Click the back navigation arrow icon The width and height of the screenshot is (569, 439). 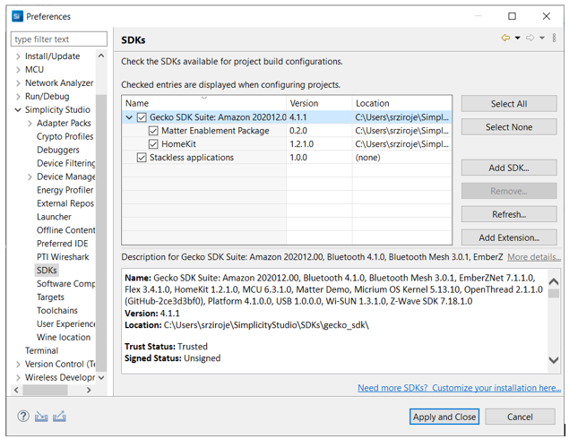pyautogui.click(x=505, y=38)
